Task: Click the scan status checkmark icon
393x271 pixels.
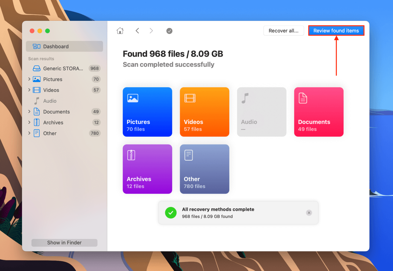Action: (x=169, y=31)
